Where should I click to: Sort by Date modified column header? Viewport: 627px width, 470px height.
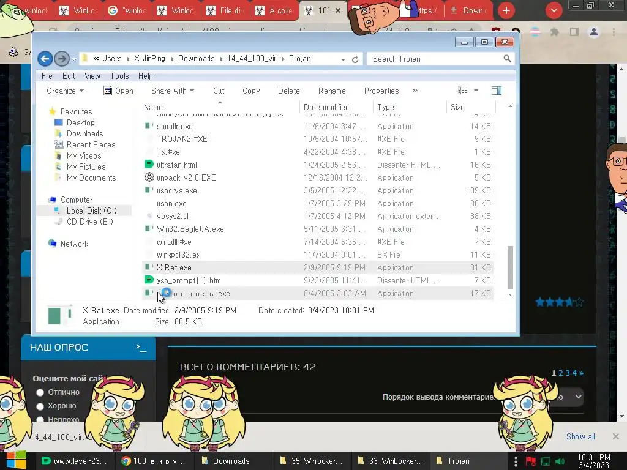click(x=326, y=107)
